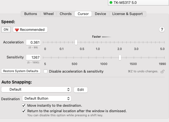Switch to the Buttons tab
The image size is (169, 122).
[31, 14]
